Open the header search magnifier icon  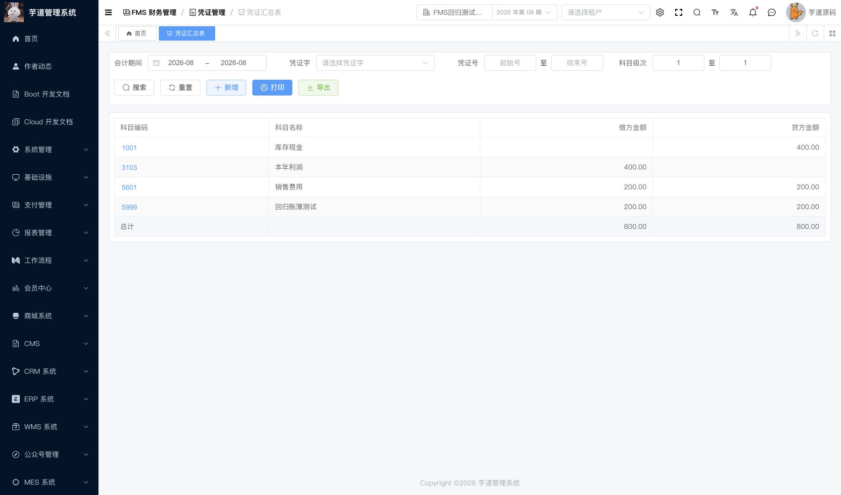(x=697, y=12)
